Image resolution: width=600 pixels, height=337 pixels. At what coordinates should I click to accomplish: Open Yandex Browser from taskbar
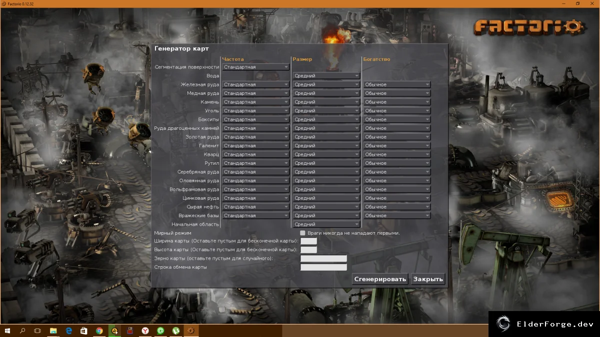145,331
